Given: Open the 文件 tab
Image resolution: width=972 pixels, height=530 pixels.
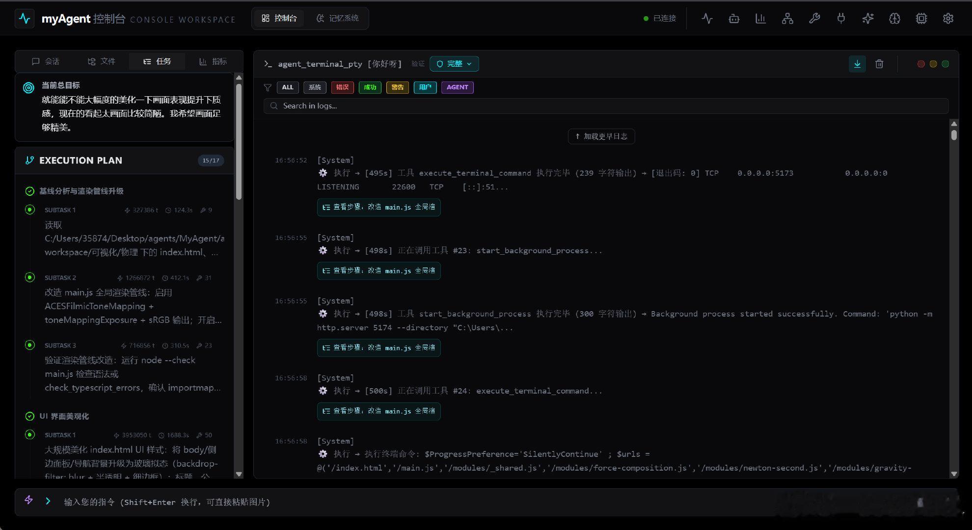Looking at the screenshot, I should tap(101, 61).
